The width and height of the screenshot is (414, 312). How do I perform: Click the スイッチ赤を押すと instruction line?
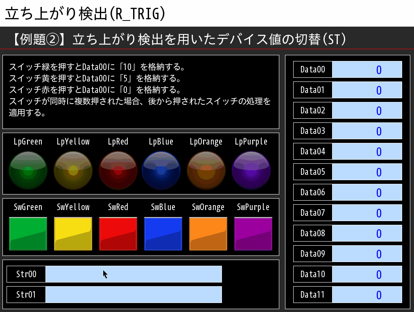tap(95, 90)
